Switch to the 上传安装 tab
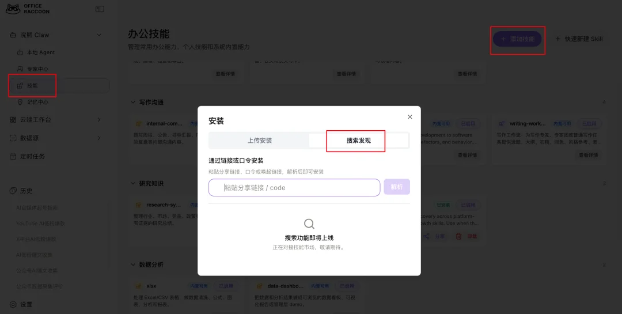The image size is (622, 314). coord(259,141)
